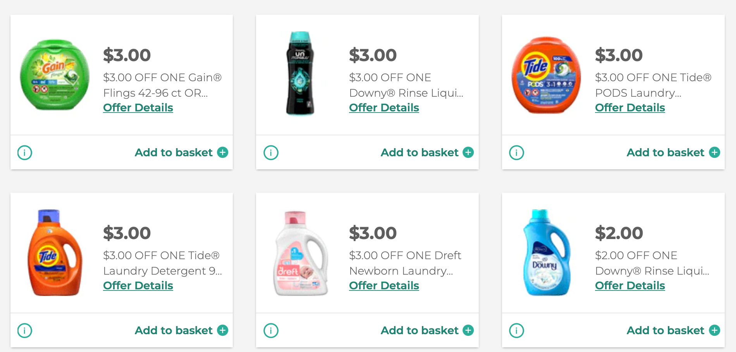This screenshot has height=352, width=736.
Task: Click the info icon on Tide Laundry Detergent coupon
Action: [24, 330]
